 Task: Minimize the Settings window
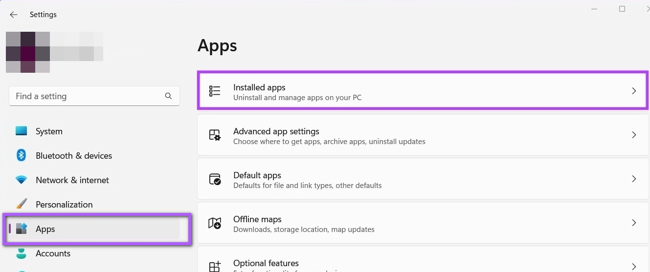594,9
